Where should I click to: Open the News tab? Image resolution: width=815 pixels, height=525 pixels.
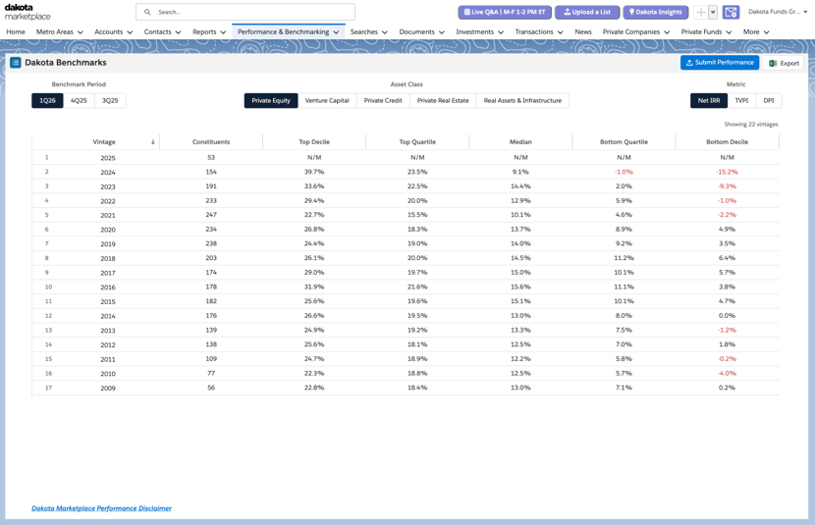click(583, 32)
